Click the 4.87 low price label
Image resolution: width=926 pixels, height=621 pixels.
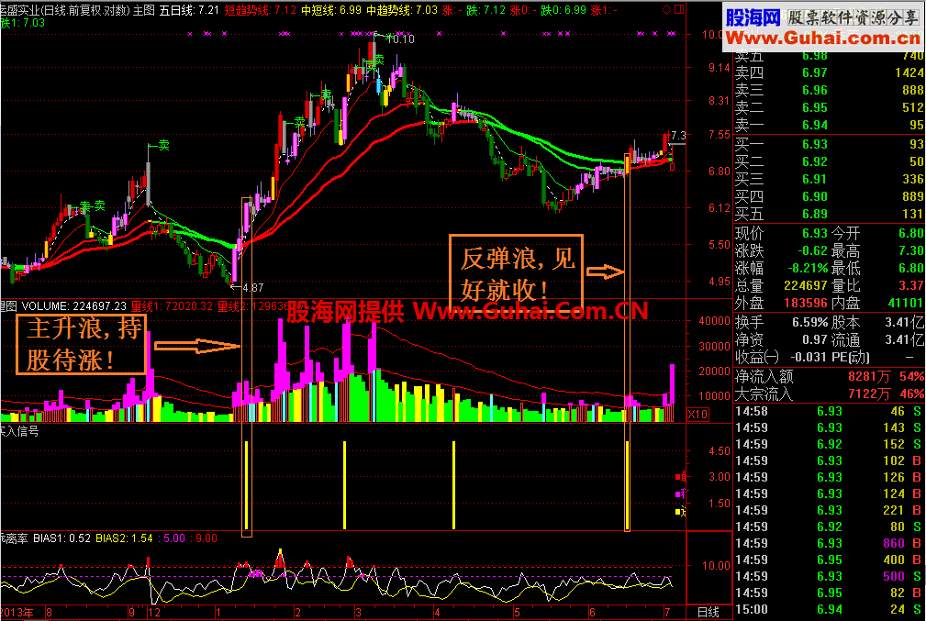pos(252,288)
